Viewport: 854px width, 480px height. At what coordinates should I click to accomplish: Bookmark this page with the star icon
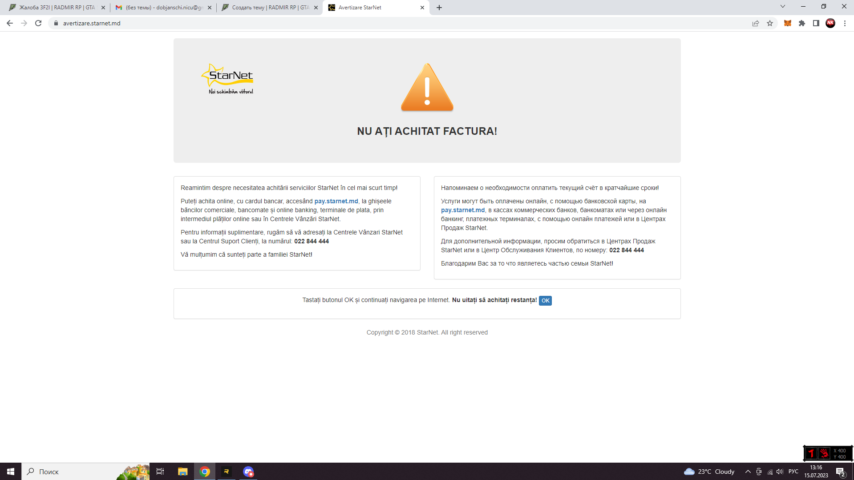pos(770,23)
